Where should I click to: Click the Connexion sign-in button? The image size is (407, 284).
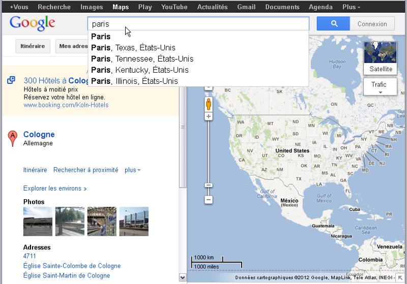(x=372, y=24)
